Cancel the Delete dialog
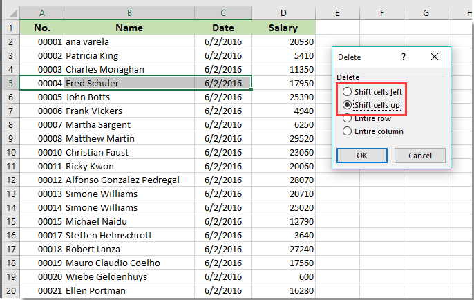Viewport: 474px width, 300px height. point(420,156)
